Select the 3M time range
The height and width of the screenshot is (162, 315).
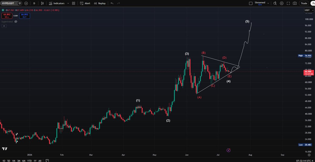19,160
